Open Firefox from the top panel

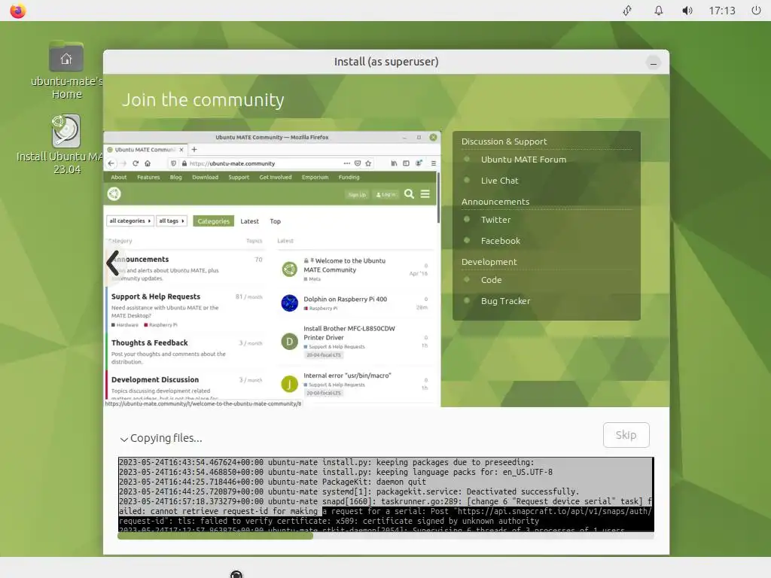coord(18,11)
